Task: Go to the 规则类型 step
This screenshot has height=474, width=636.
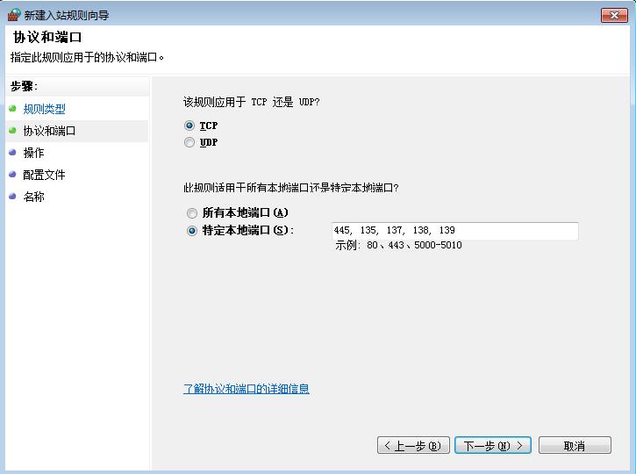Action: pyautogui.click(x=44, y=109)
